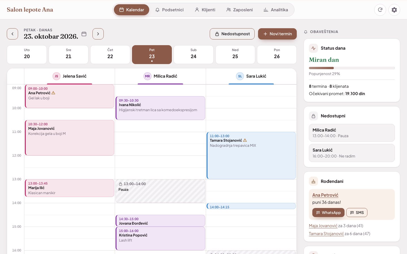Open the Klijenti tab
The height and width of the screenshot is (254, 407).
point(205,10)
